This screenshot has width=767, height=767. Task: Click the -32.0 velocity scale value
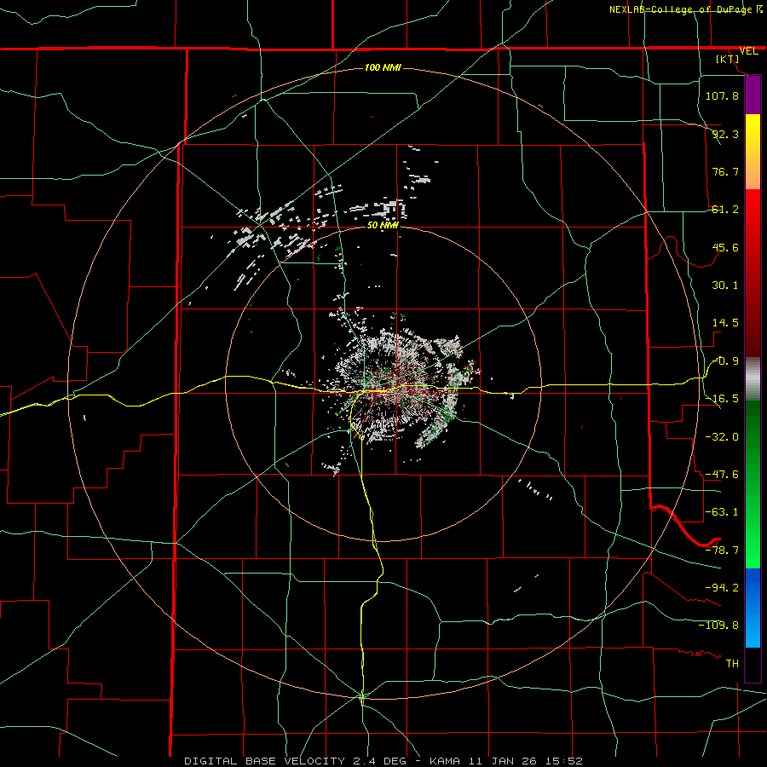pyautogui.click(x=722, y=437)
